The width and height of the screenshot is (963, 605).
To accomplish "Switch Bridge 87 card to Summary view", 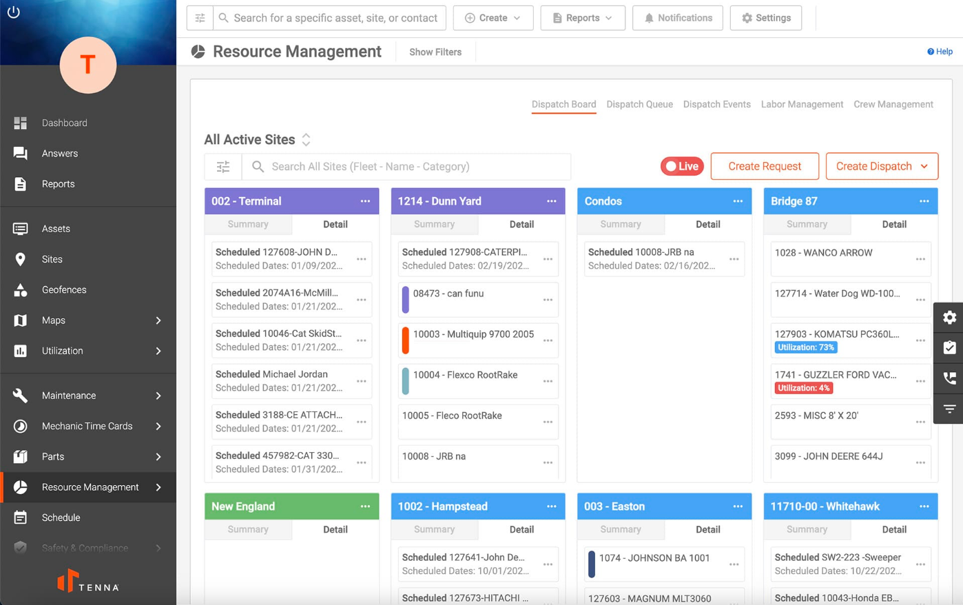I will coord(807,224).
